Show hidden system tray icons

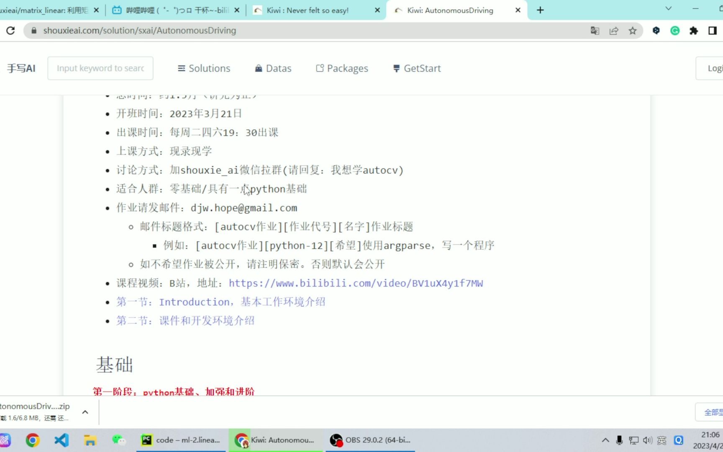coord(605,440)
